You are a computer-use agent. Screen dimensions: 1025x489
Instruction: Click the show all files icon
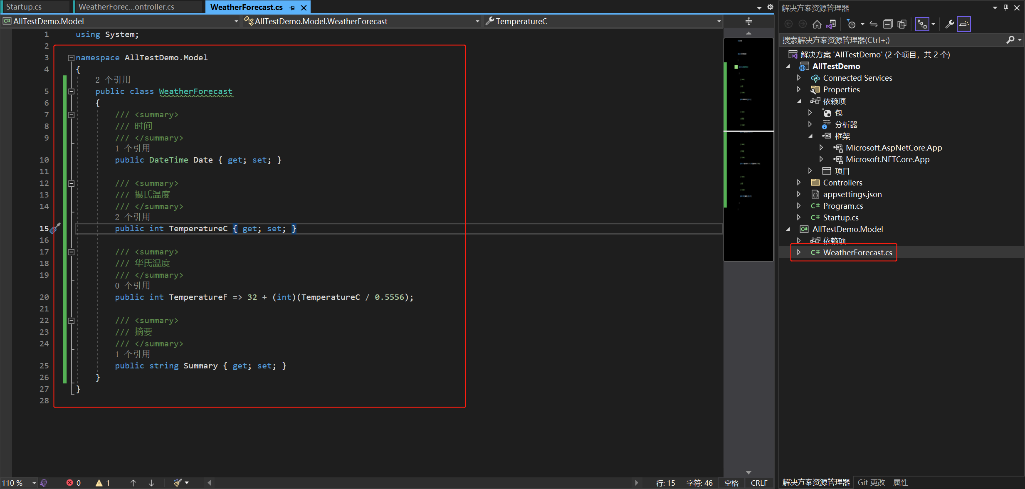pos(902,24)
